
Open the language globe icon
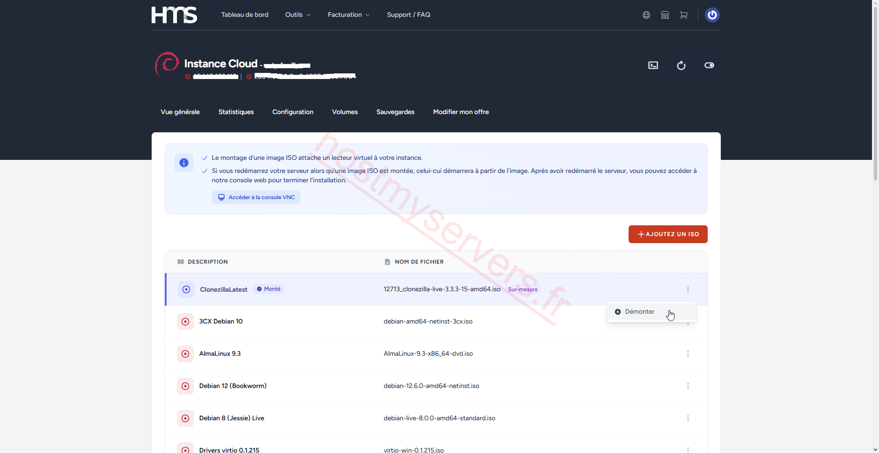click(646, 15)
